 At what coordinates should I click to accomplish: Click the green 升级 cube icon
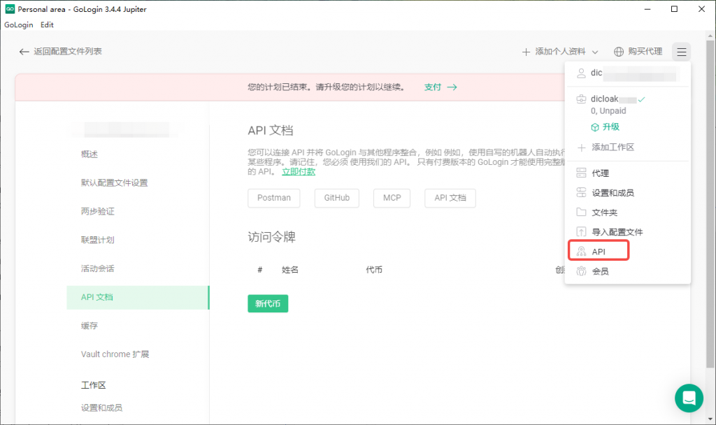coord(594,127)
